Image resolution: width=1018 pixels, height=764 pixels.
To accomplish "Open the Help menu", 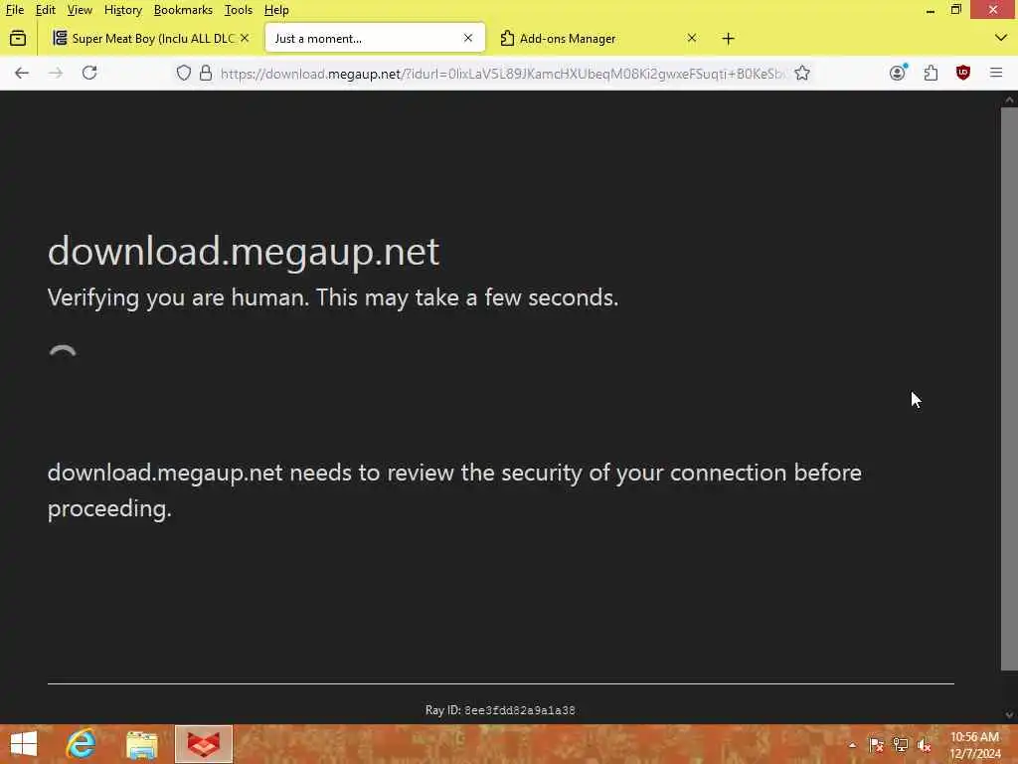I will [x=276, y=10].
